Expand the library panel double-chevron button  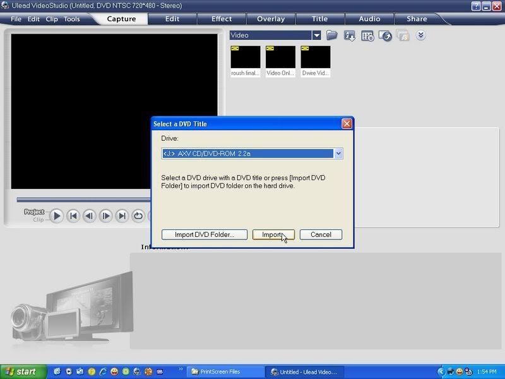click(x=420, y=36)
